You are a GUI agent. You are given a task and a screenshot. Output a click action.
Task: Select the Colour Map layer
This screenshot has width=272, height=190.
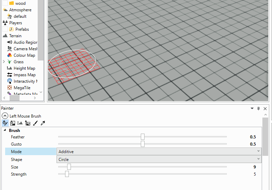[24, 55]
